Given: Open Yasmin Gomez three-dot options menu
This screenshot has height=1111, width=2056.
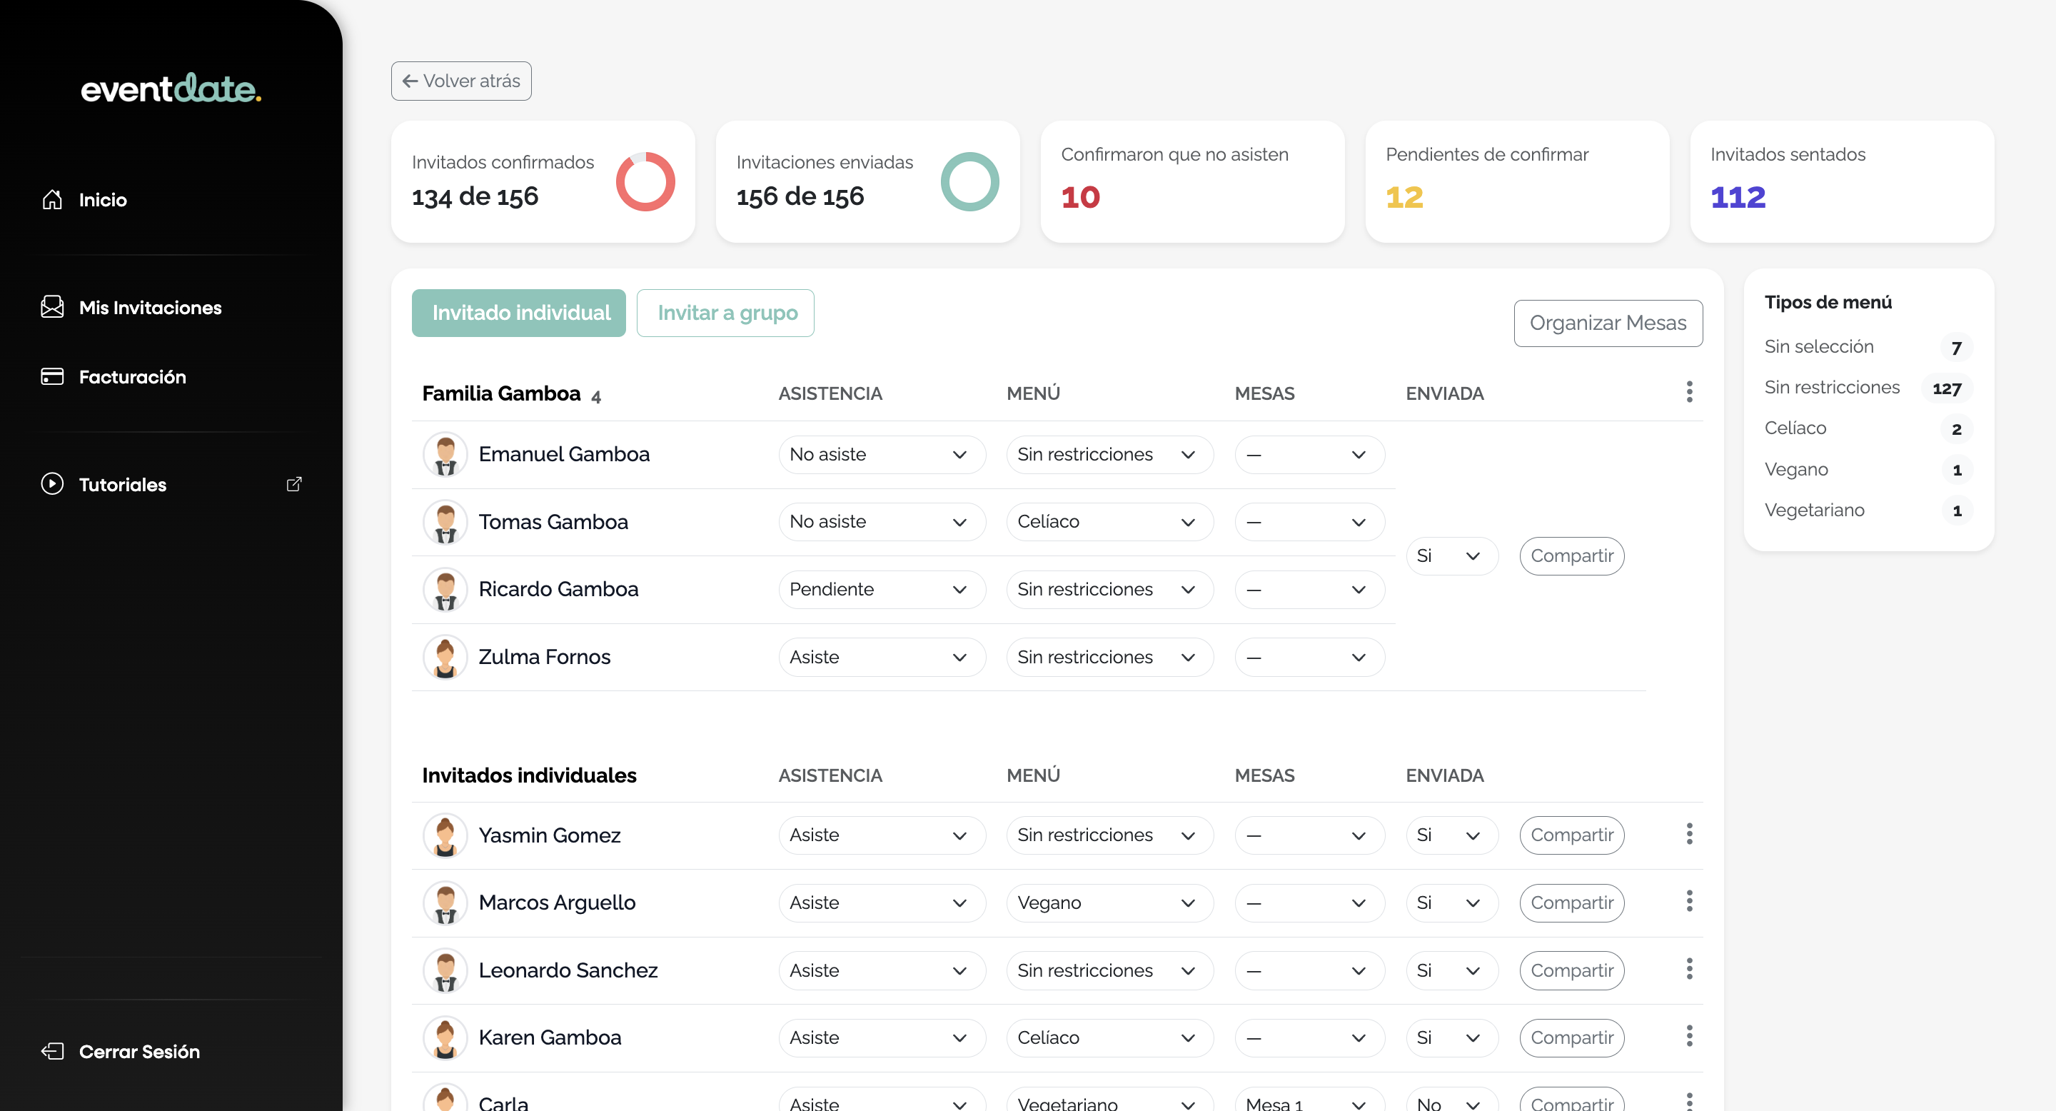Looking at the screenshot, I should click(x=1689, y=834).
